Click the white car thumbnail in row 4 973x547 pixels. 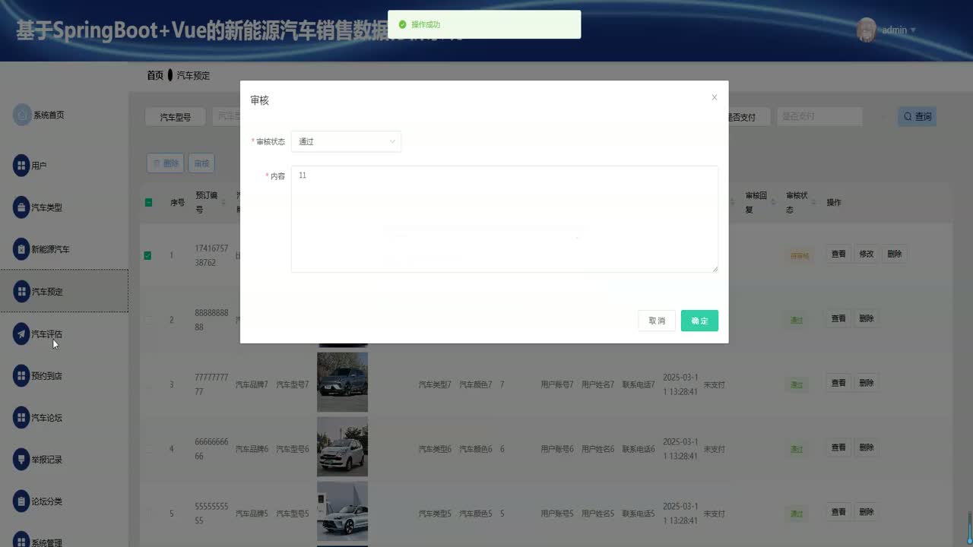point(342,447)
